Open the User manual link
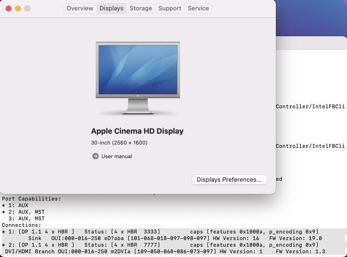Viewport: 347px width, 257px height. (116, 156)
